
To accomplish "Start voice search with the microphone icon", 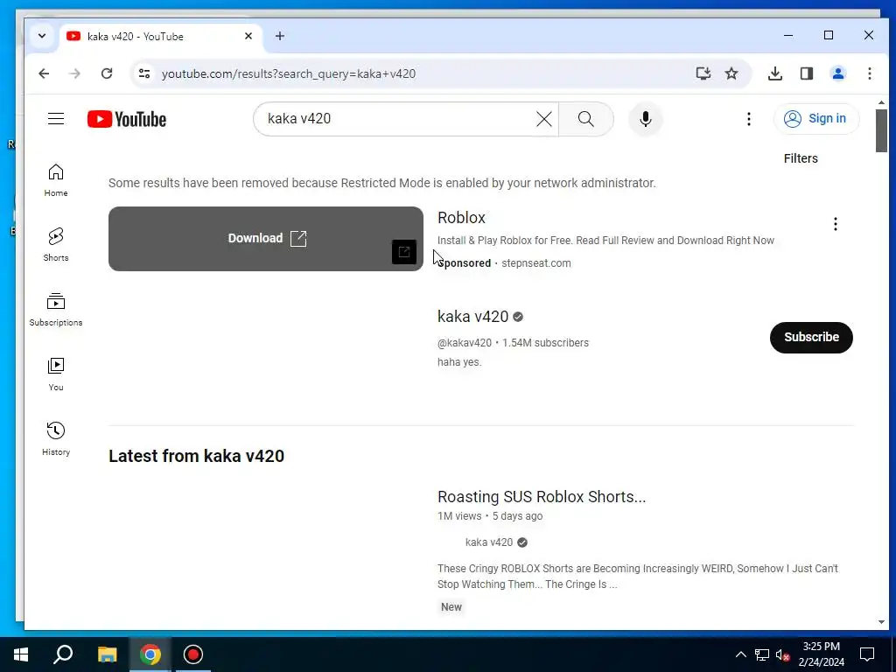I will tap(646, 119).
